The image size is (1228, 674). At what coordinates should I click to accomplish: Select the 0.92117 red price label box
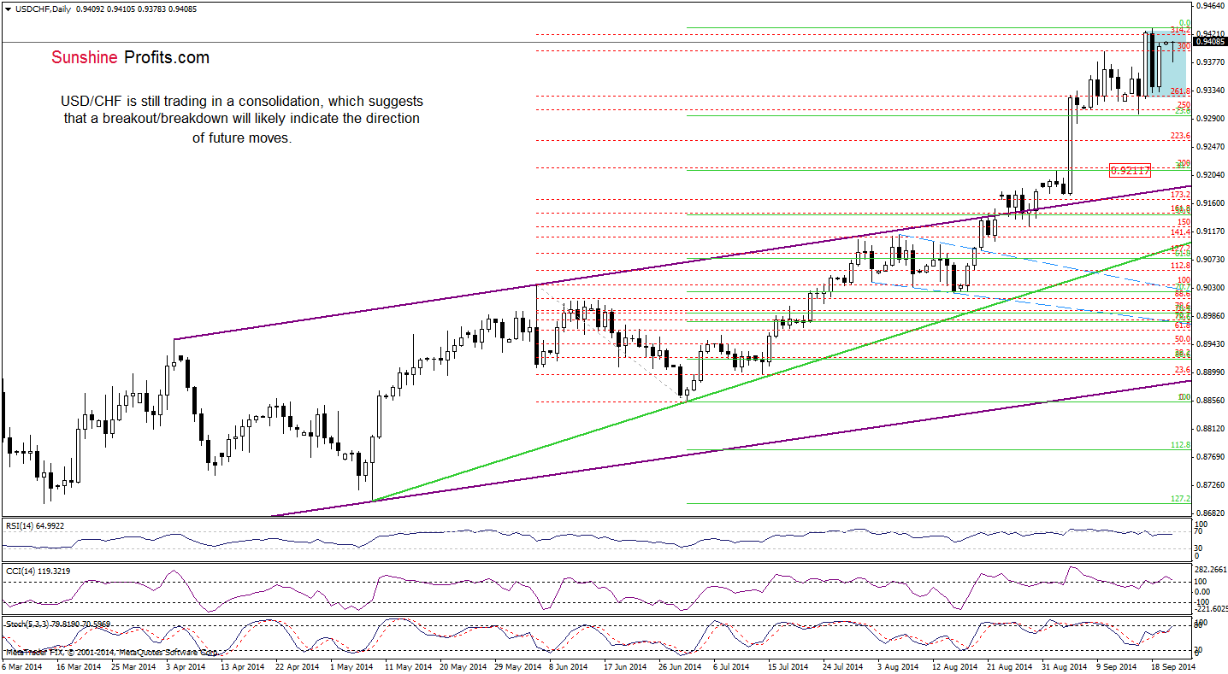[1130, 170]
